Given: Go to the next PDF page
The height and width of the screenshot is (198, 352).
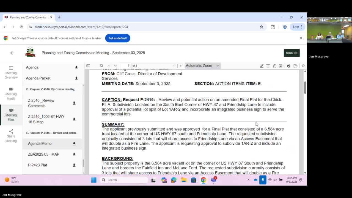Looking at the screenshot, I should (x=115, y=66).
